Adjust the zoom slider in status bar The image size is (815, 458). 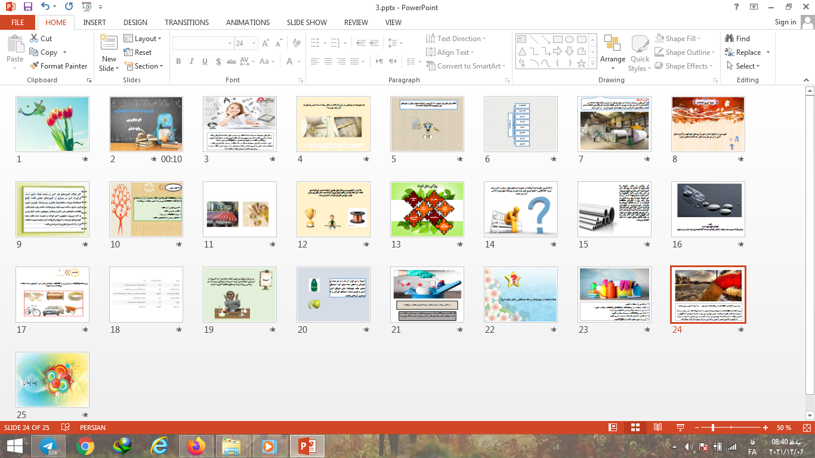712,428
